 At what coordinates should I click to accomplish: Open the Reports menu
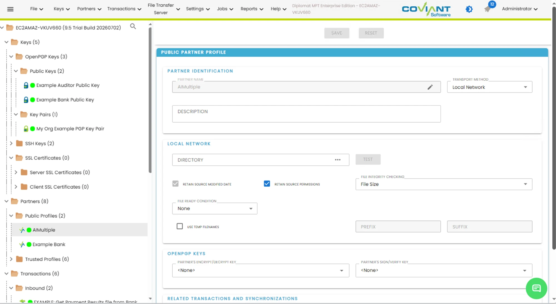(x=252, y=9)
